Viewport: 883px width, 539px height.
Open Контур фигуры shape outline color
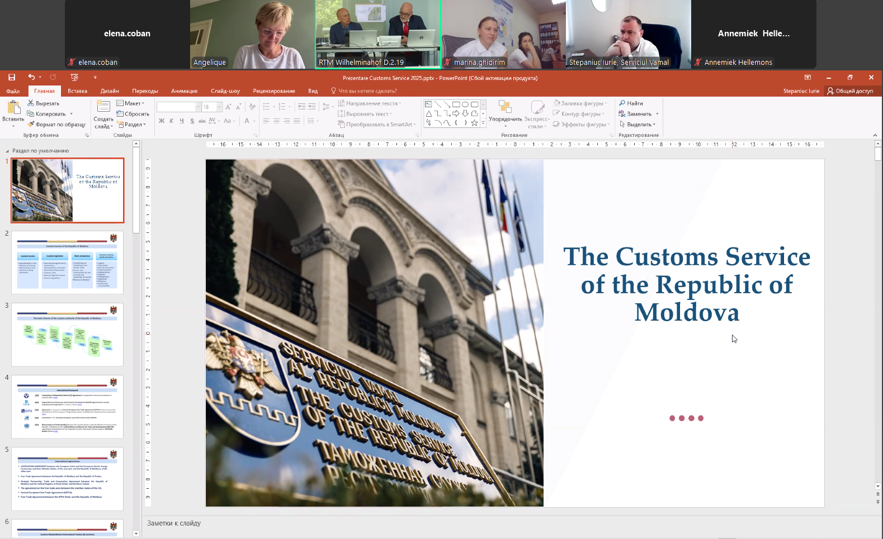point(578,114)
